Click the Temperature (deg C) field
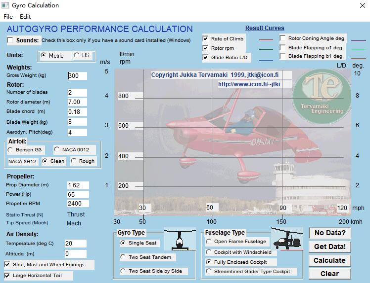The width and height of the screenshot is (370, 283). point(76,244)
